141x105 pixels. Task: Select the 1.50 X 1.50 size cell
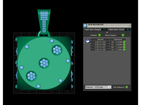[x=100, y=50]
